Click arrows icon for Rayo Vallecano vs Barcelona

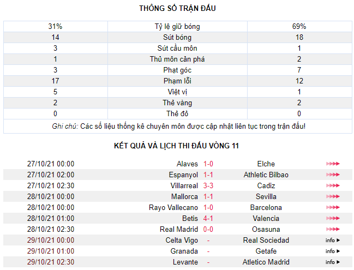333,207
